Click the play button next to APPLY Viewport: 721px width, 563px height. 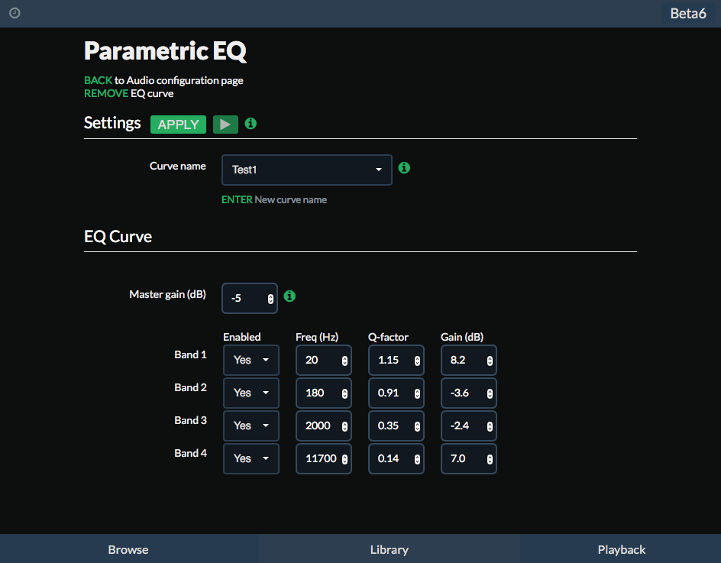225,125
